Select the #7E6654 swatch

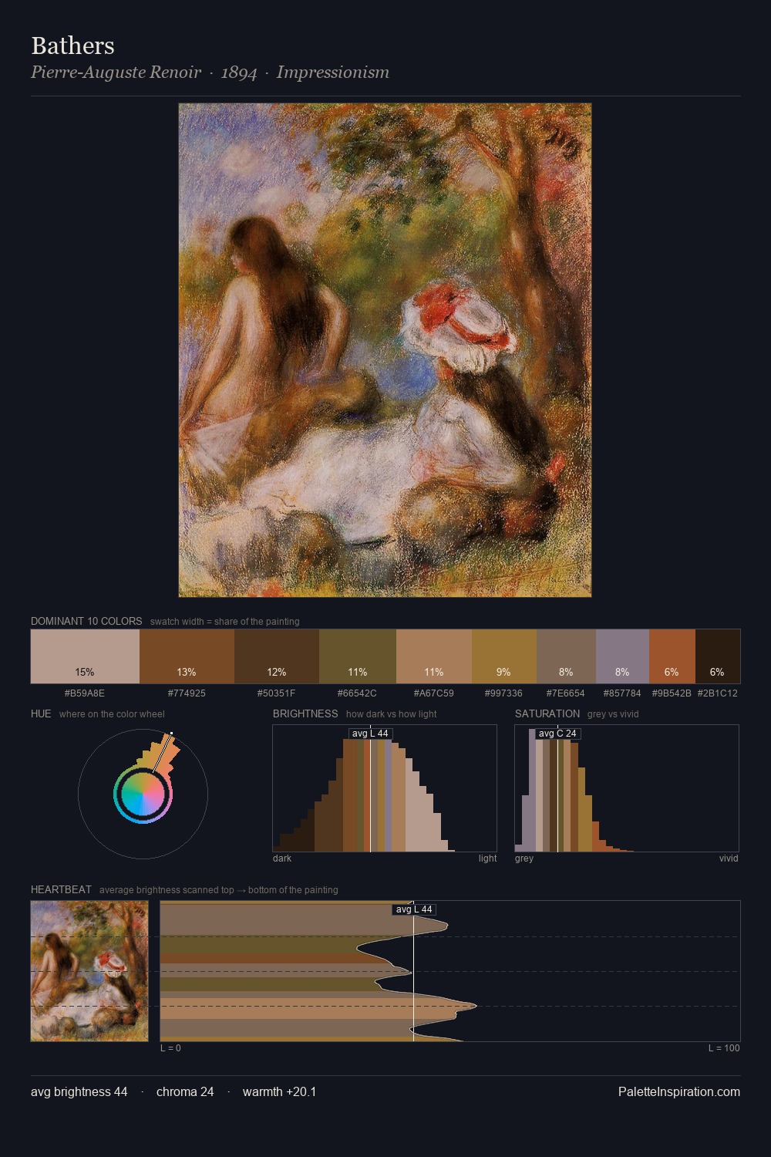[x=566, y=656]
